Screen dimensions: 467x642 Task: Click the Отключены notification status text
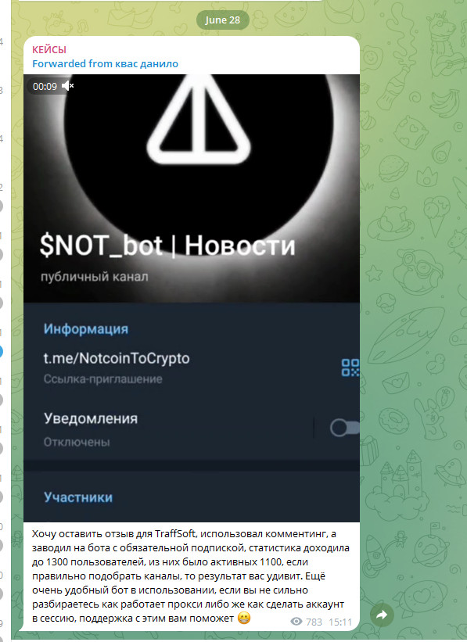(77, 442)
